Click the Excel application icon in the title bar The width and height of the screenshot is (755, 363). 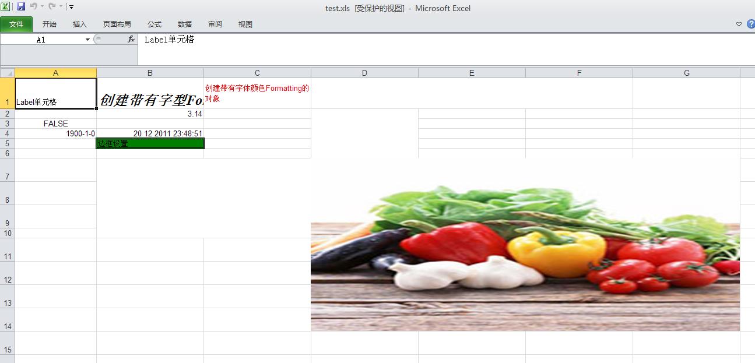(5, 7)
